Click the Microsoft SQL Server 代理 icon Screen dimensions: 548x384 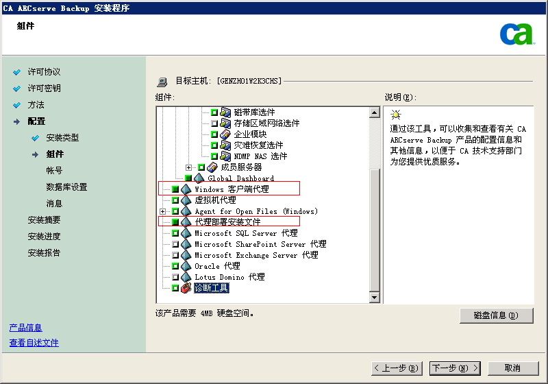pos(186,233)
